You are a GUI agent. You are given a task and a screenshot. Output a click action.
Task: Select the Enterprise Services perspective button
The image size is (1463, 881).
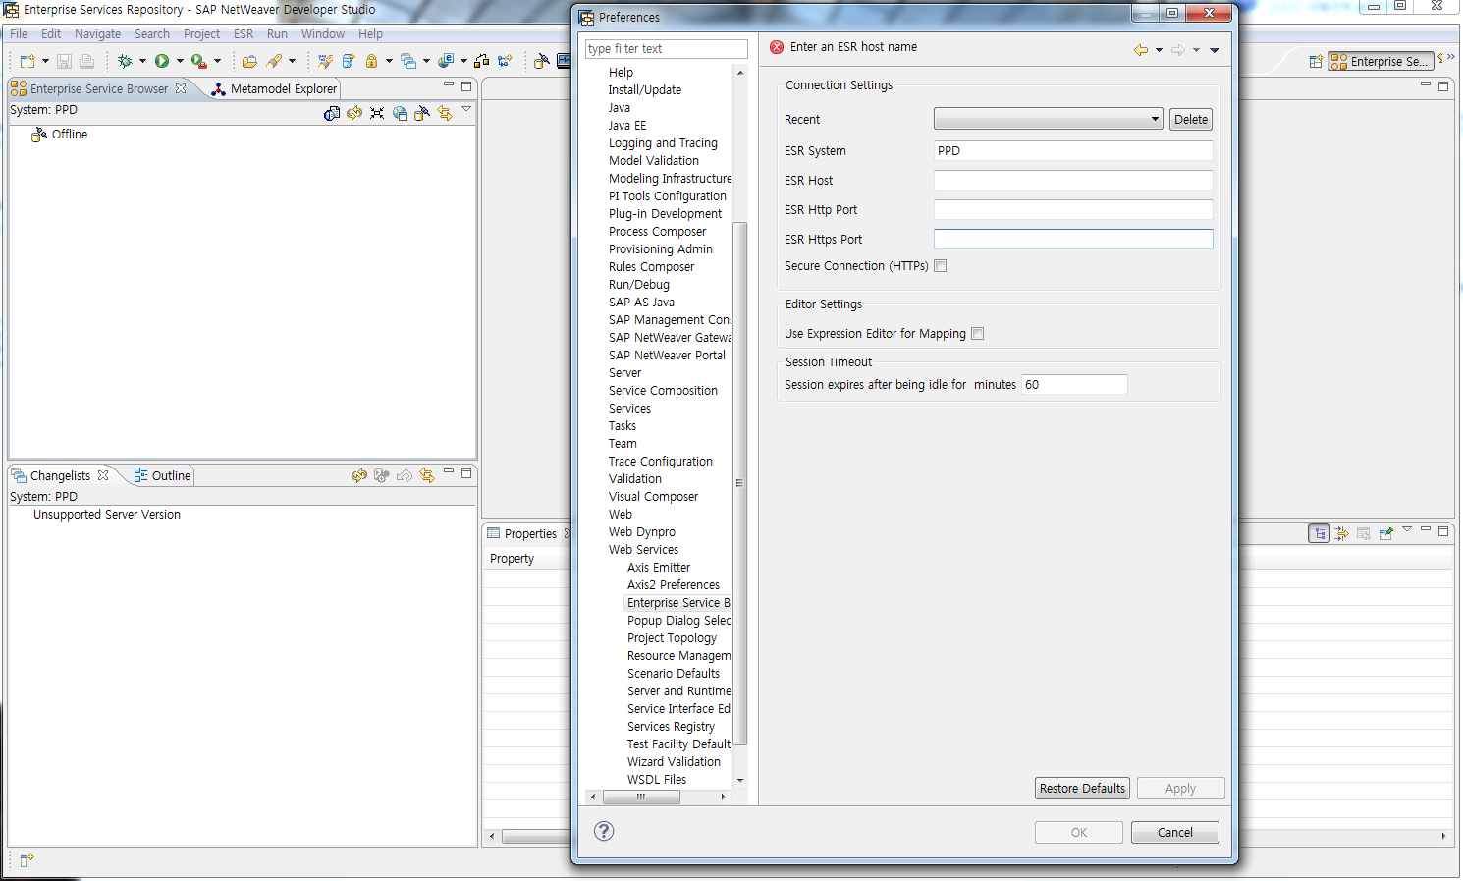[1382, 61]
